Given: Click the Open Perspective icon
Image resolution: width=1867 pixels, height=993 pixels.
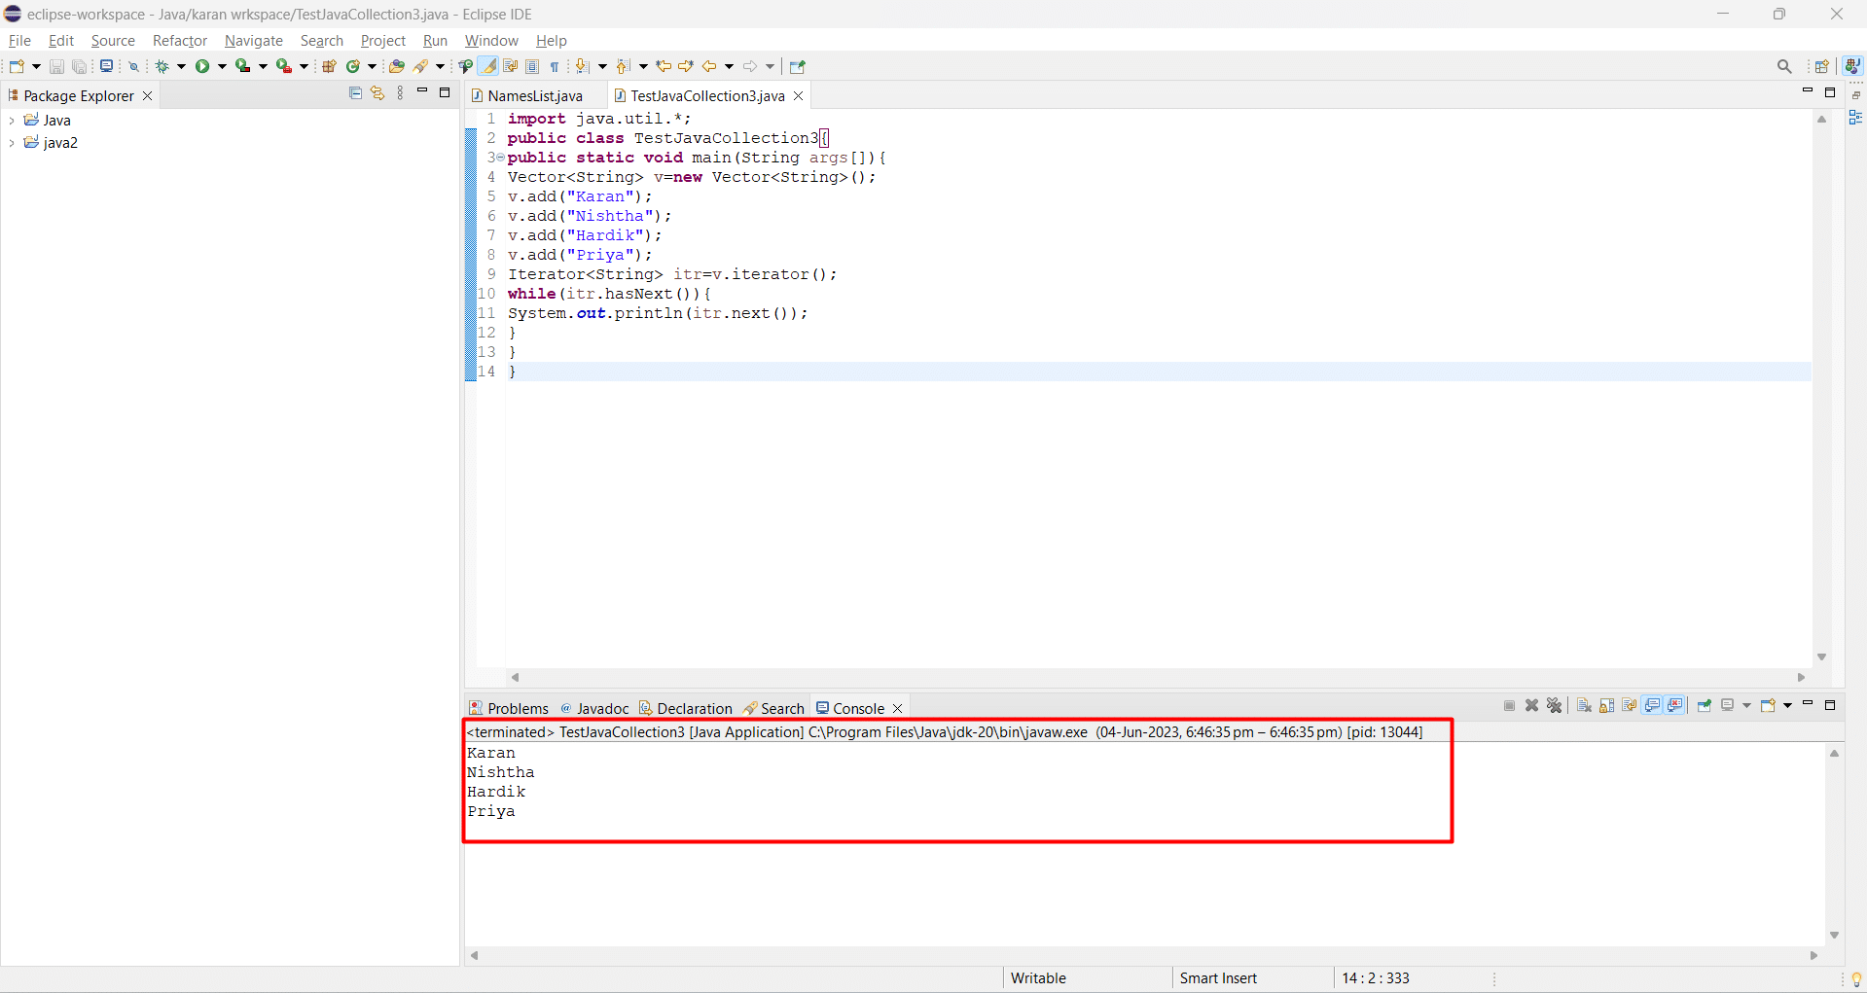Looking at the screenshot, I should tap(1822, 66).
